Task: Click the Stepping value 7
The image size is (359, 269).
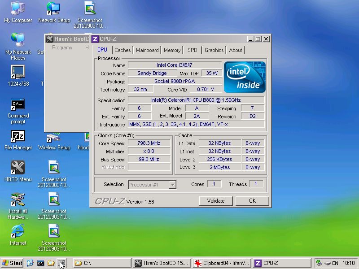Action: tap(253, 108)
